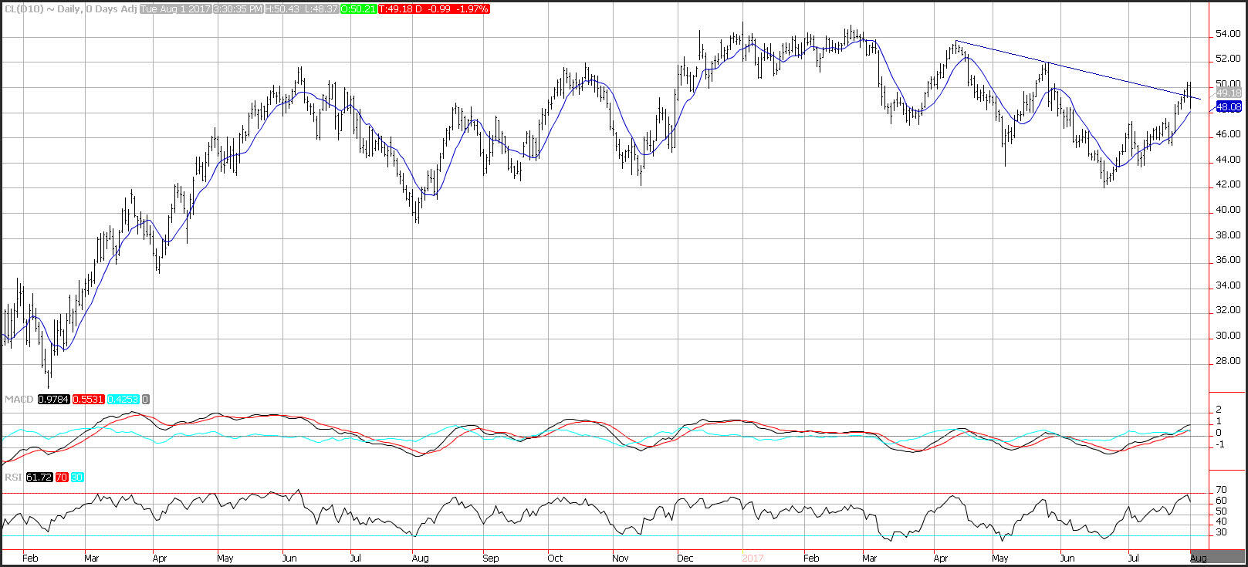Click the red T:49.18 last trade badge

click(x=428, y=8)
